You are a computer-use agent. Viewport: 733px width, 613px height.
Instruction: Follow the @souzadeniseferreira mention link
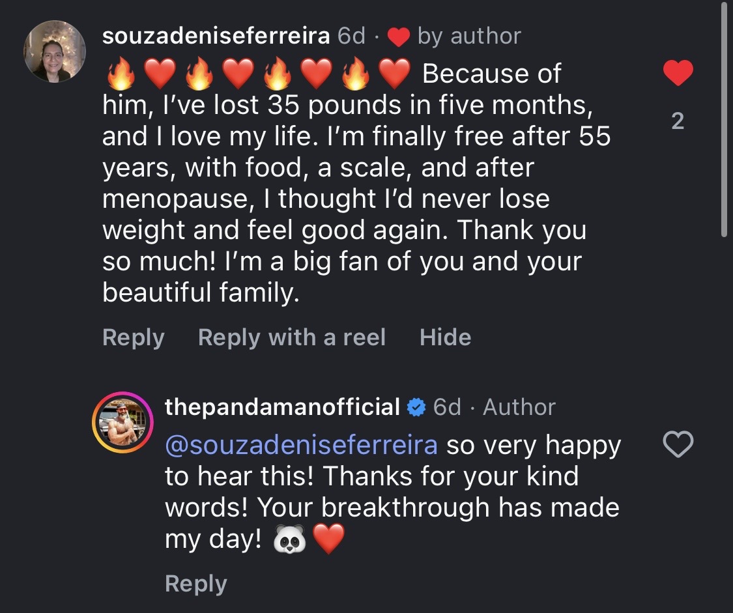click(302, 446)
